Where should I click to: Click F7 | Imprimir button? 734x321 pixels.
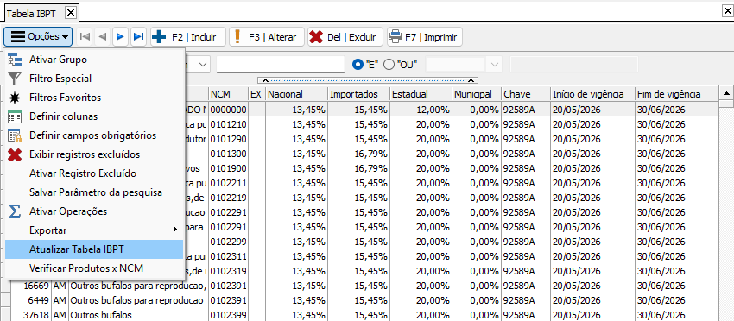[425, 36]
